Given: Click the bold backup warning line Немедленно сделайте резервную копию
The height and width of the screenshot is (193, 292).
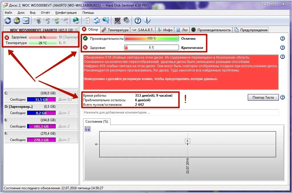Looking at the screenshot, I should (151, 79).
